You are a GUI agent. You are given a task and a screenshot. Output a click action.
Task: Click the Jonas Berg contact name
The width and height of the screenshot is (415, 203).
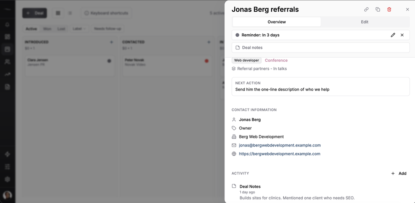click(x=250, y=119)
